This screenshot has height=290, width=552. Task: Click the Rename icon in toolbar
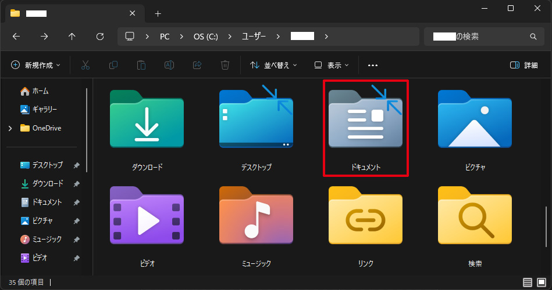coord(169,65)
